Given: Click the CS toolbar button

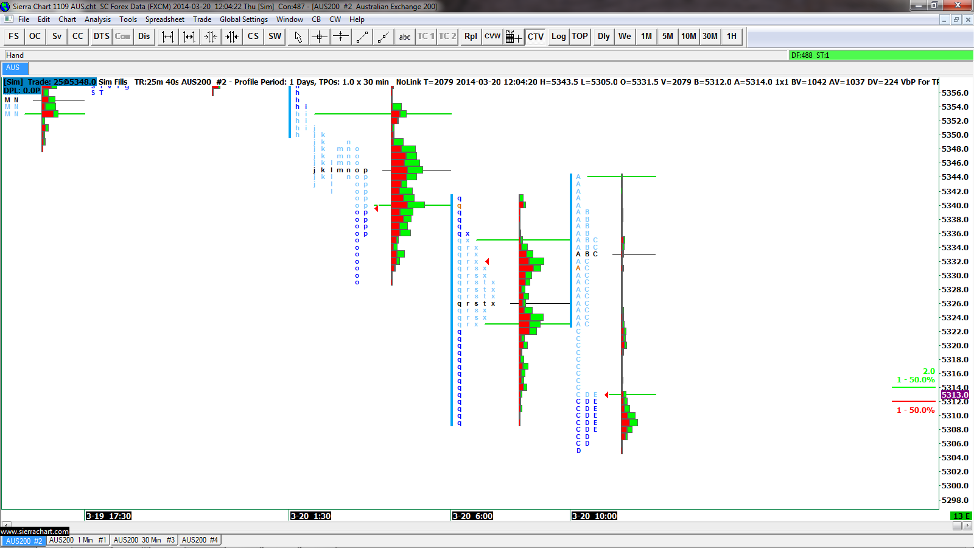Looking at the screenshot, I should pos(253,37).
